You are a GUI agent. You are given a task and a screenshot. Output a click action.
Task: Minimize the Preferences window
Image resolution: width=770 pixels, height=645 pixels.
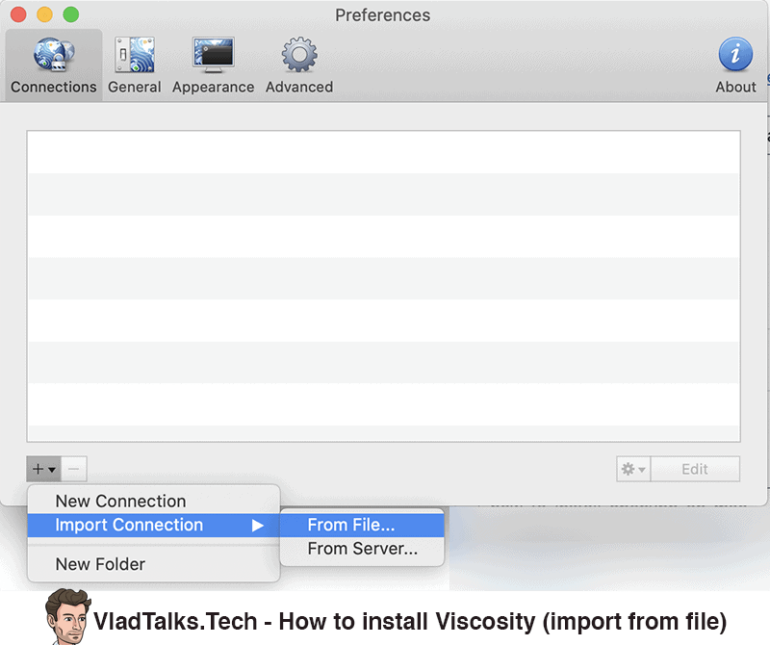[44, 14]
